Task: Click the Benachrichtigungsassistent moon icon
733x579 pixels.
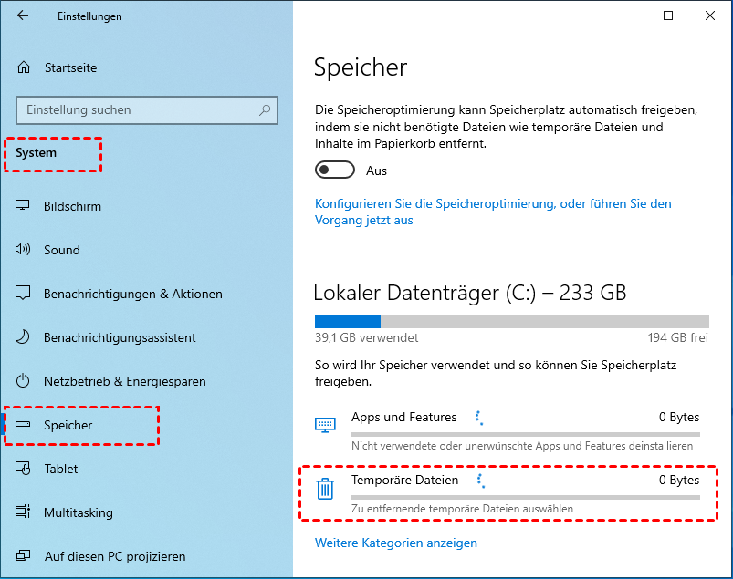Action: [x=24, y=337]
